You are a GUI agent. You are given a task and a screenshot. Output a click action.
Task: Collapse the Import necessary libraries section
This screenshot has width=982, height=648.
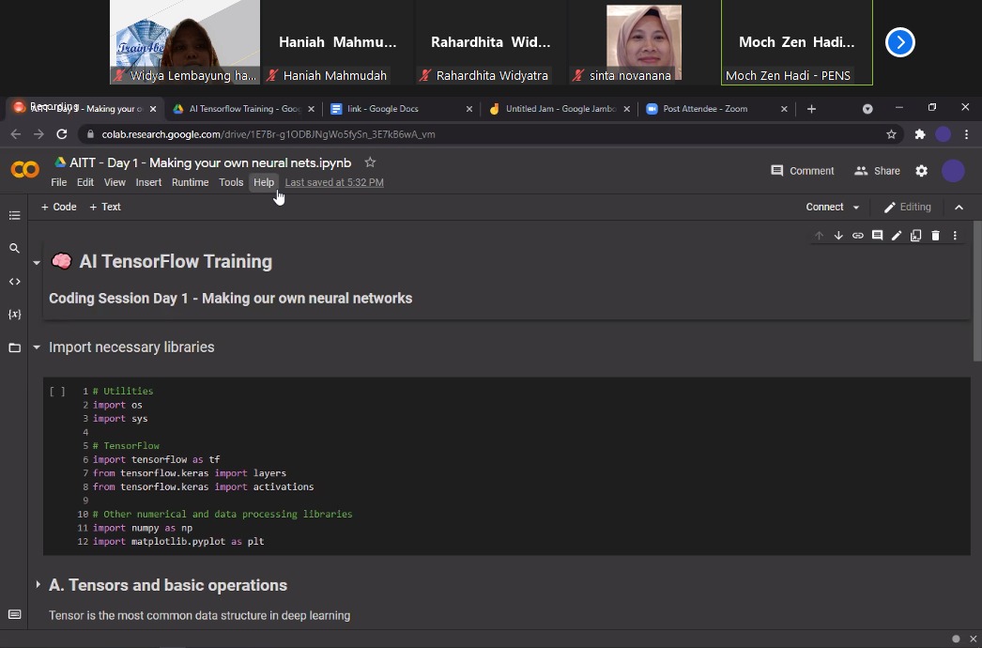(x=37, y=347)
